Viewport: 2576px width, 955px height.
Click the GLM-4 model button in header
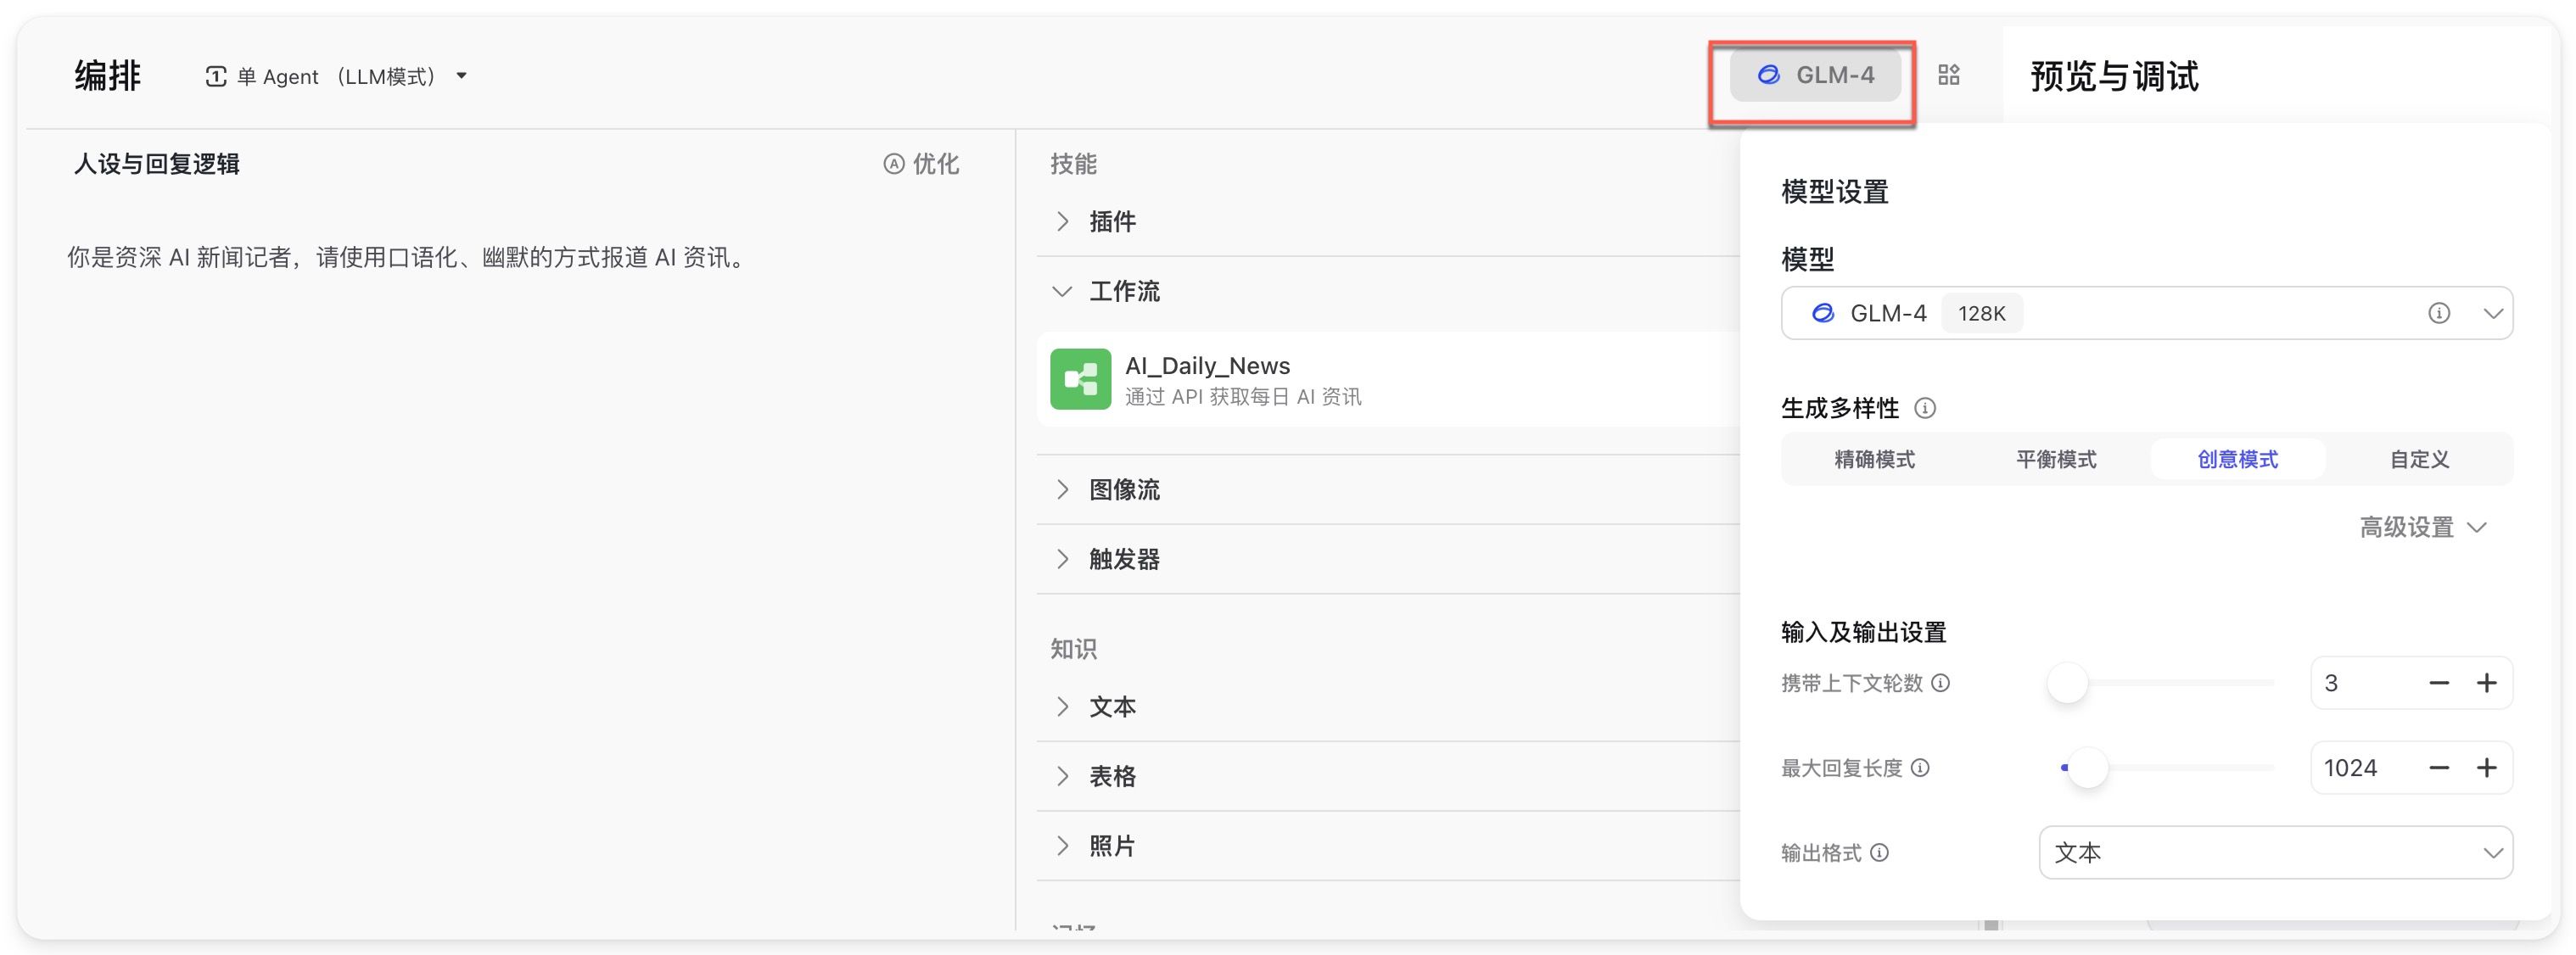(1815, 75)
